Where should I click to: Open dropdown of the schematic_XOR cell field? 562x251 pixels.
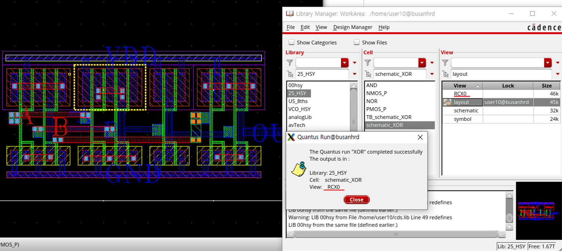(432, 74)
